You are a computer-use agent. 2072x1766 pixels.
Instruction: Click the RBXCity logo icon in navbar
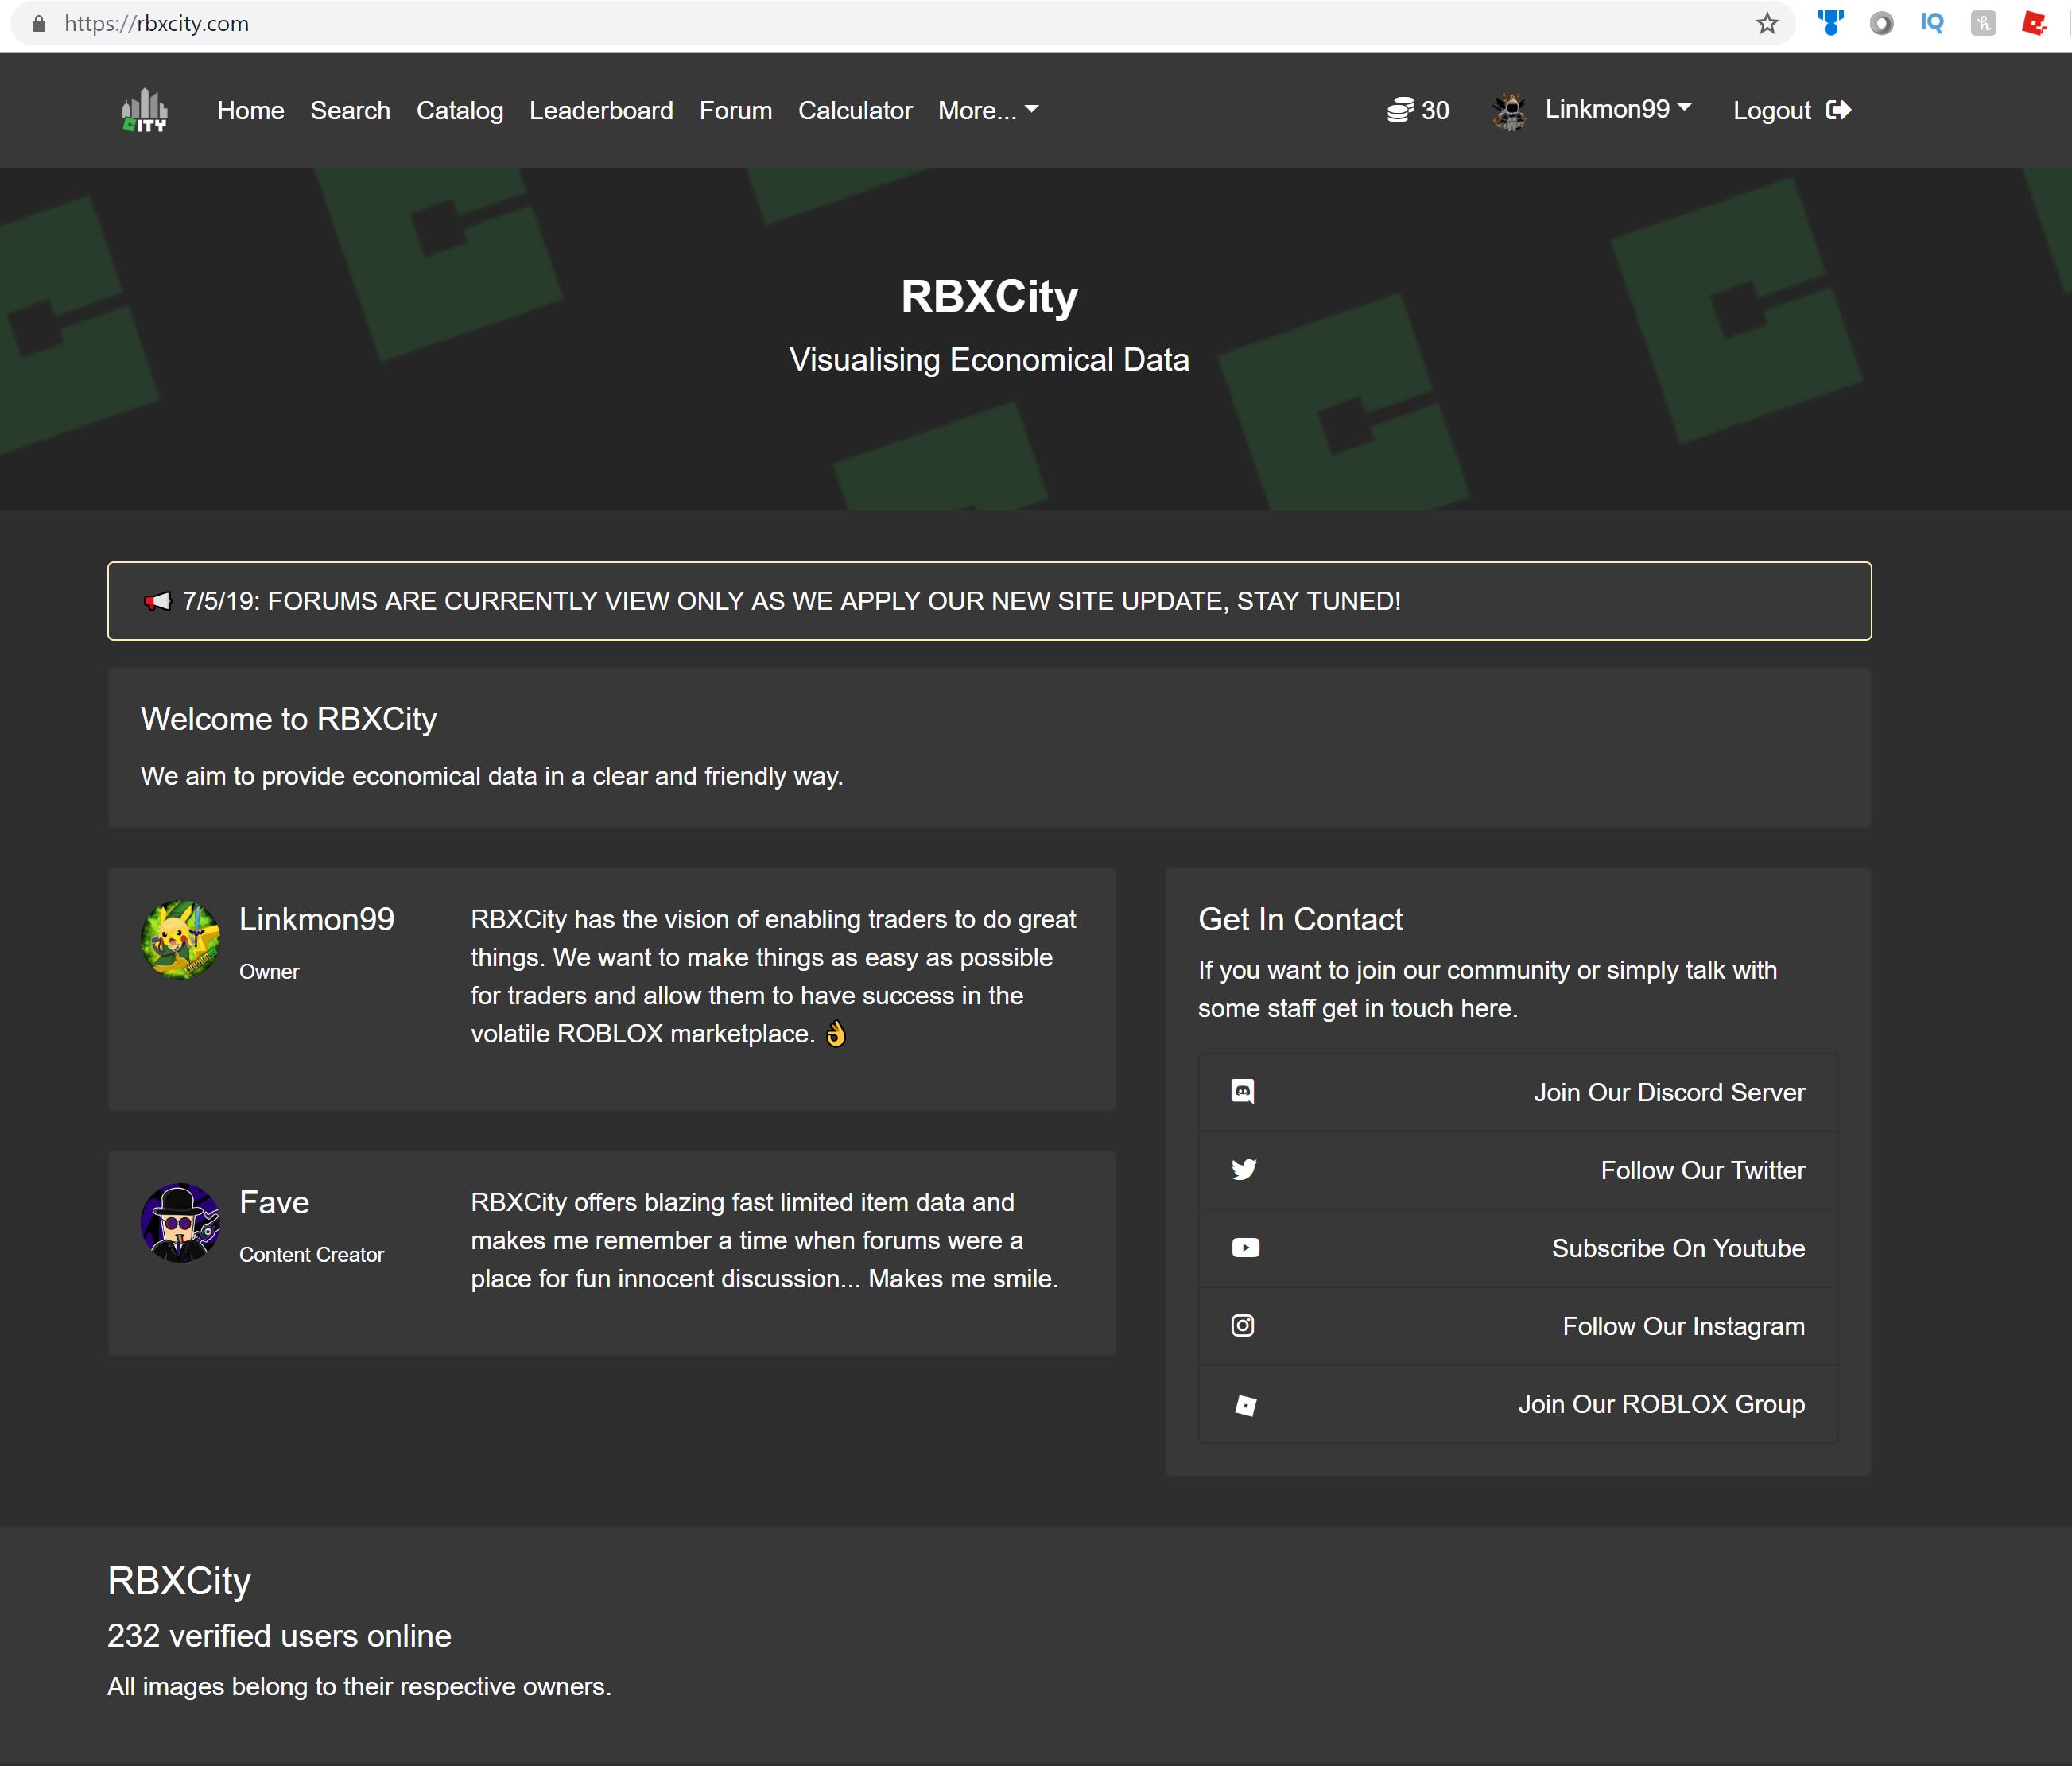point(145,110)
